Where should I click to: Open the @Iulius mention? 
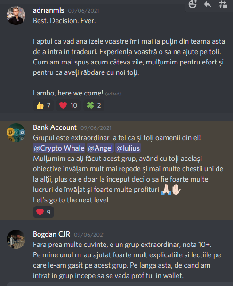coord(128,148)
